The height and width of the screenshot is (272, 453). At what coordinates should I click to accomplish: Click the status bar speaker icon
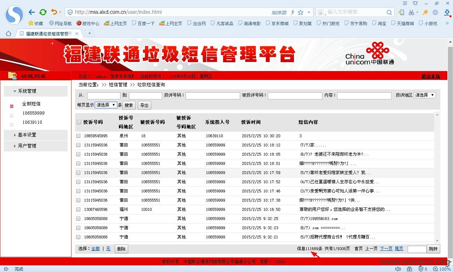[398, 269]
